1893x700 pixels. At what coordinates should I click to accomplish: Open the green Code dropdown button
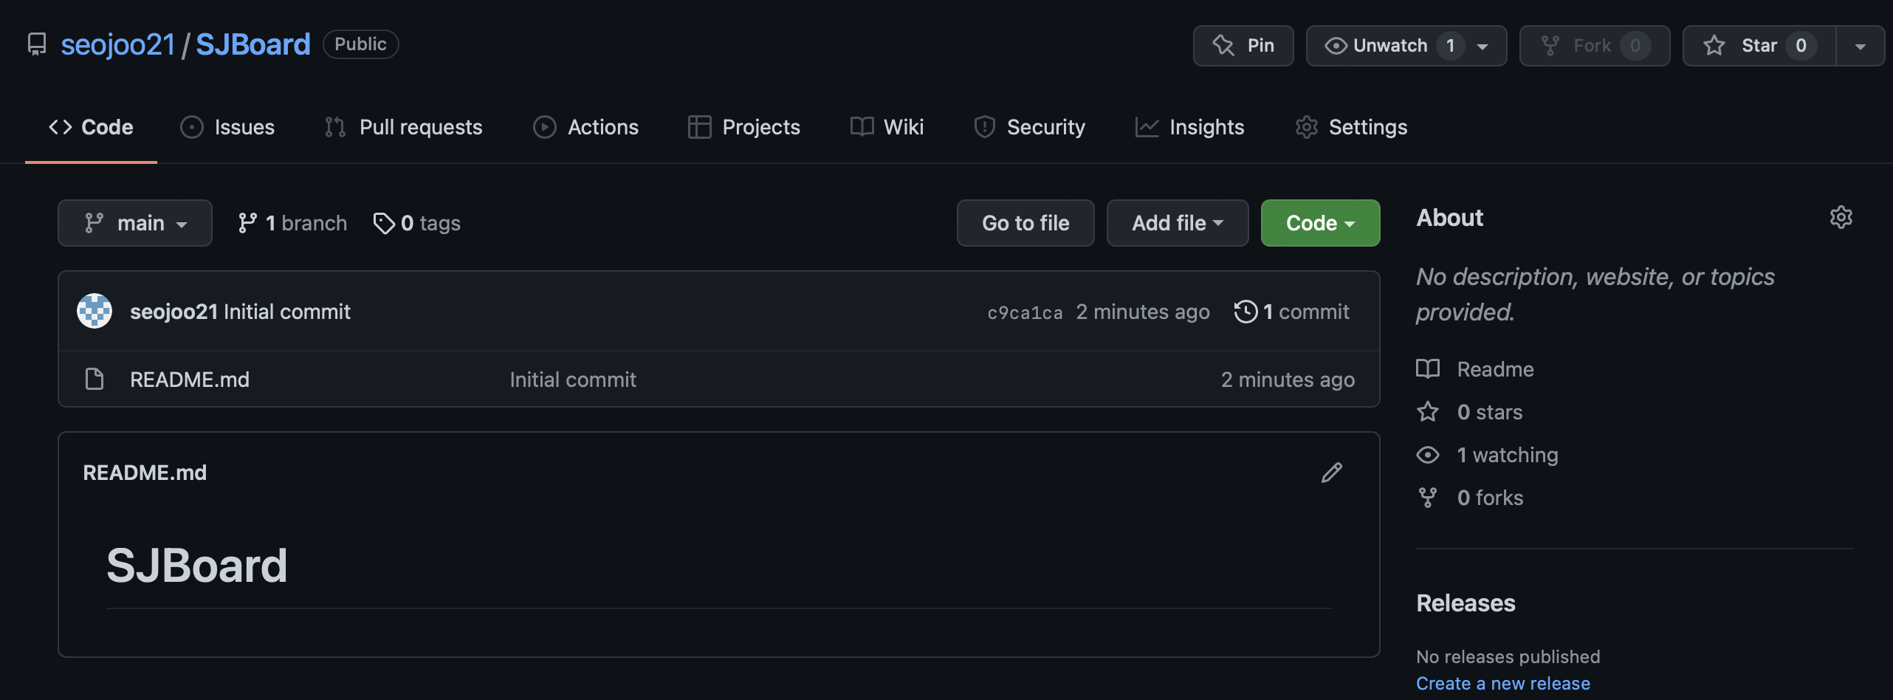[1320, 223]
